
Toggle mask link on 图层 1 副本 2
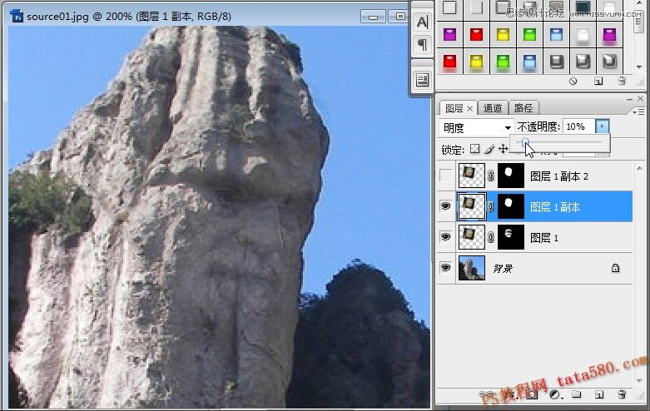click(491, 176)
